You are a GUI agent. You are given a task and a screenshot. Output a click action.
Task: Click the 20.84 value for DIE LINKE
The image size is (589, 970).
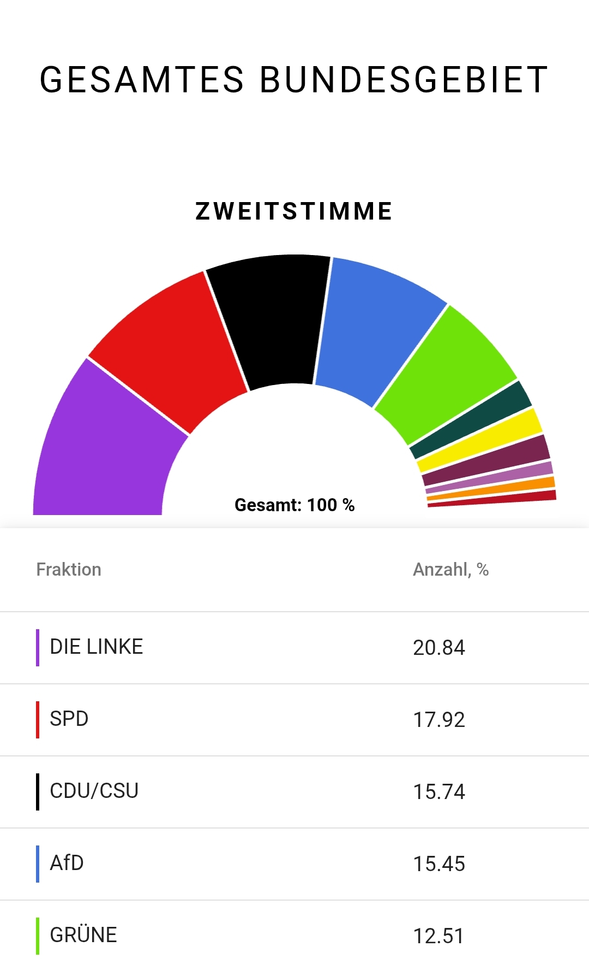439,648
